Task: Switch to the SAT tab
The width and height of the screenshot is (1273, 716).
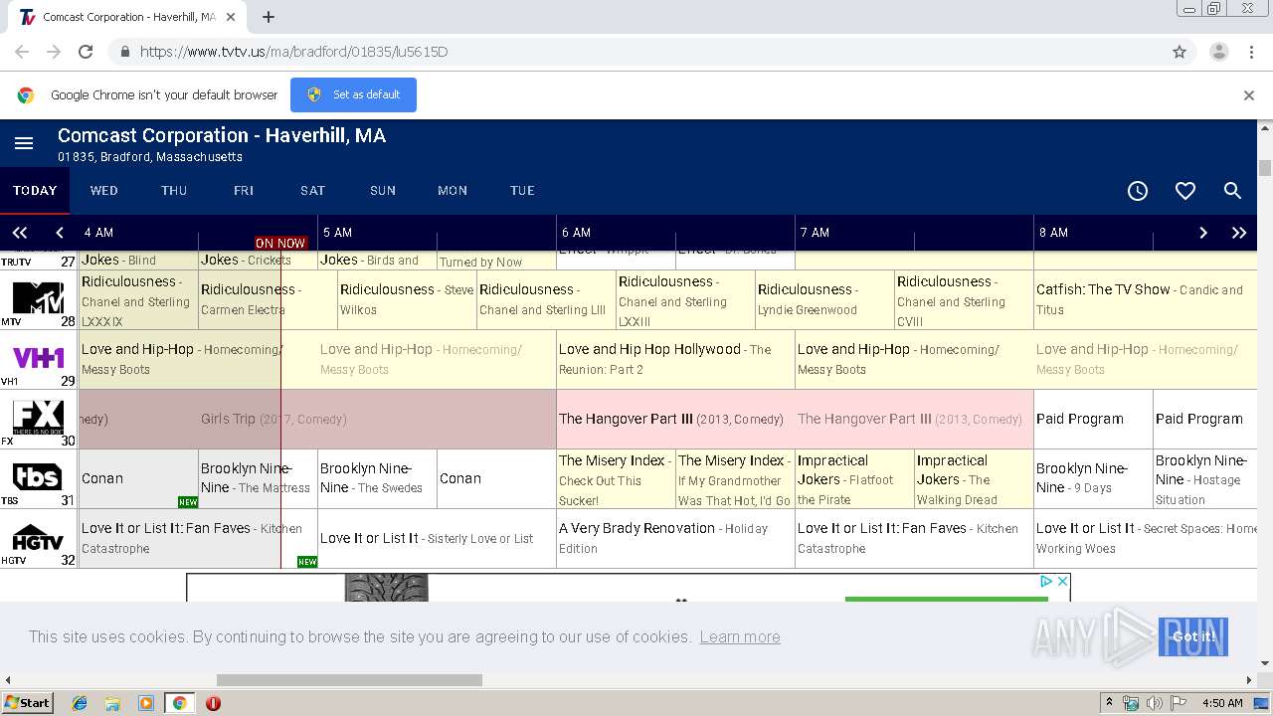Action: click(313, 191)
